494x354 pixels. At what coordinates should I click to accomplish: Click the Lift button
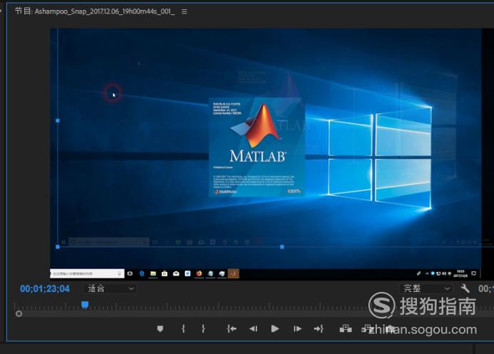point(346,329)
